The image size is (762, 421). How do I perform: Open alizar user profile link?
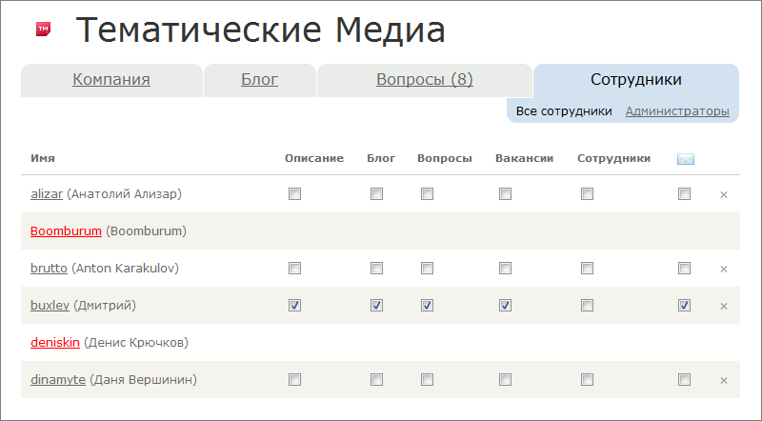(47, 194)
